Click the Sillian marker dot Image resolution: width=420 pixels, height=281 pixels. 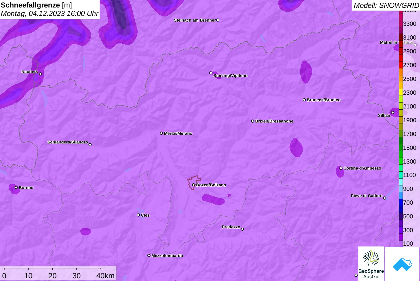pos(393,113)
